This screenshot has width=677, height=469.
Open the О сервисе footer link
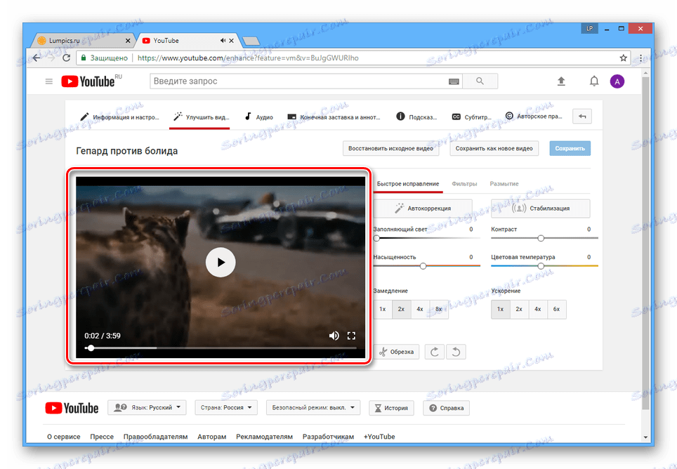point(64,437)
